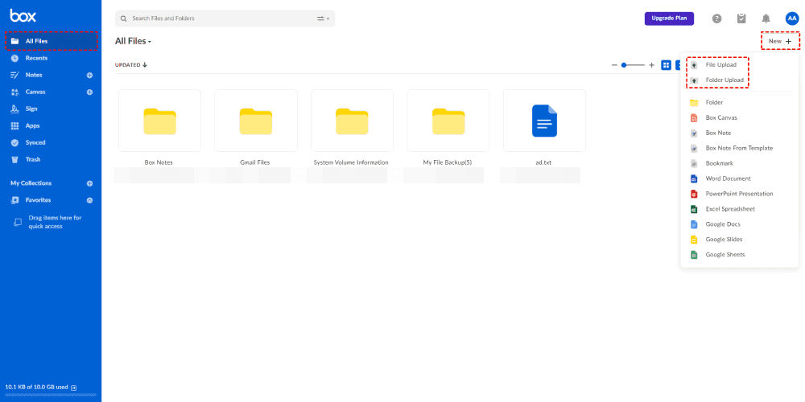The height and width of the screenshot is (402, 805).
Task: Open the AA account avatar menu
Action: click(791, 18)
